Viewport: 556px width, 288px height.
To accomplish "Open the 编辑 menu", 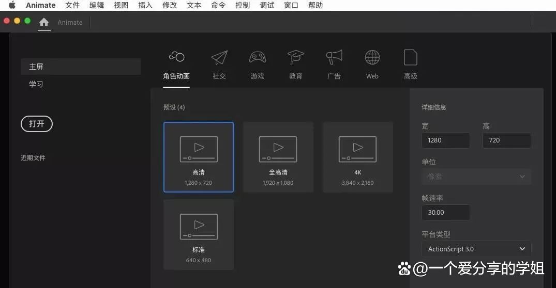I will coord(97,5).
